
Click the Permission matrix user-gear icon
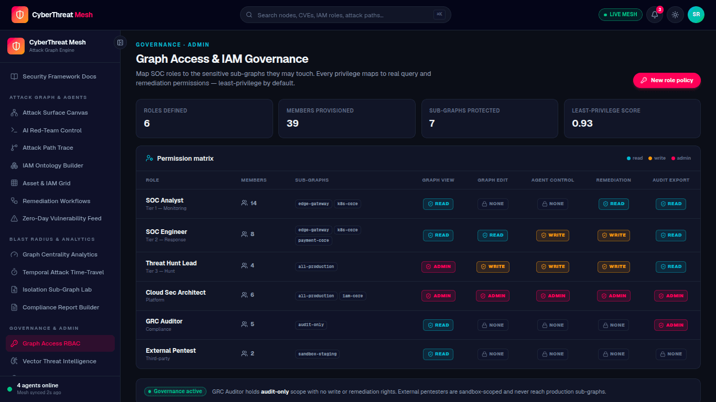coord(149,158)
